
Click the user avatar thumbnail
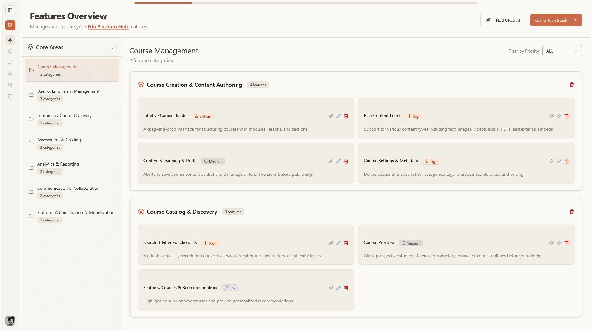pos(10,320)
